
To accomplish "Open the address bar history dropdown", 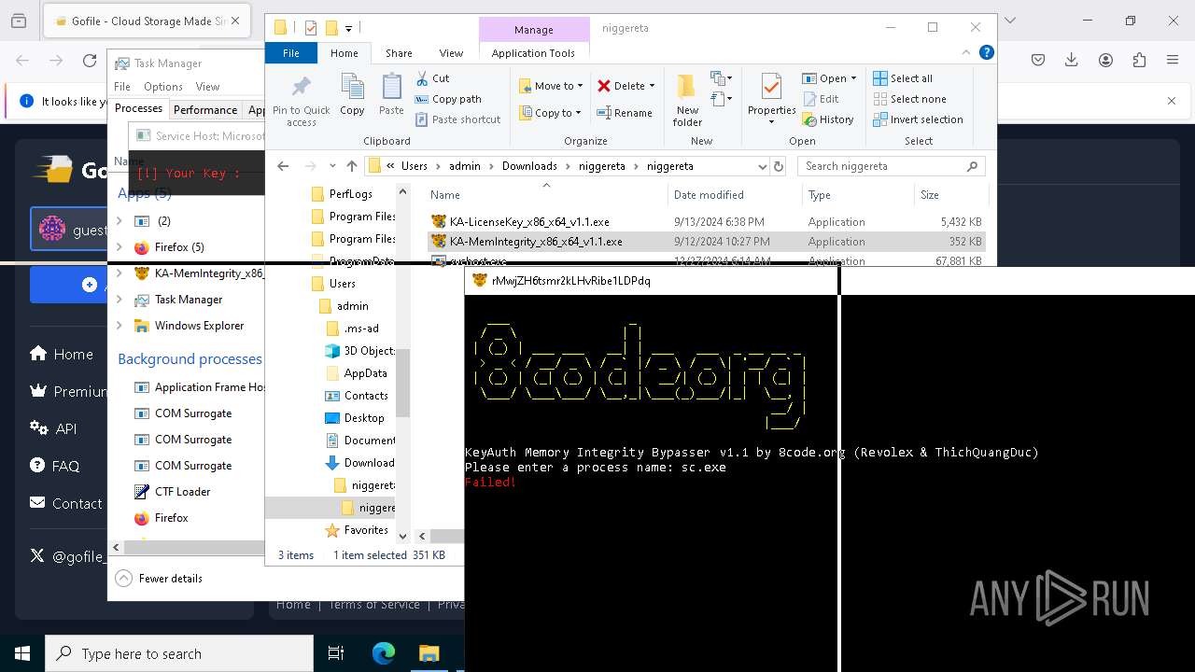I will tap(763, 166).
